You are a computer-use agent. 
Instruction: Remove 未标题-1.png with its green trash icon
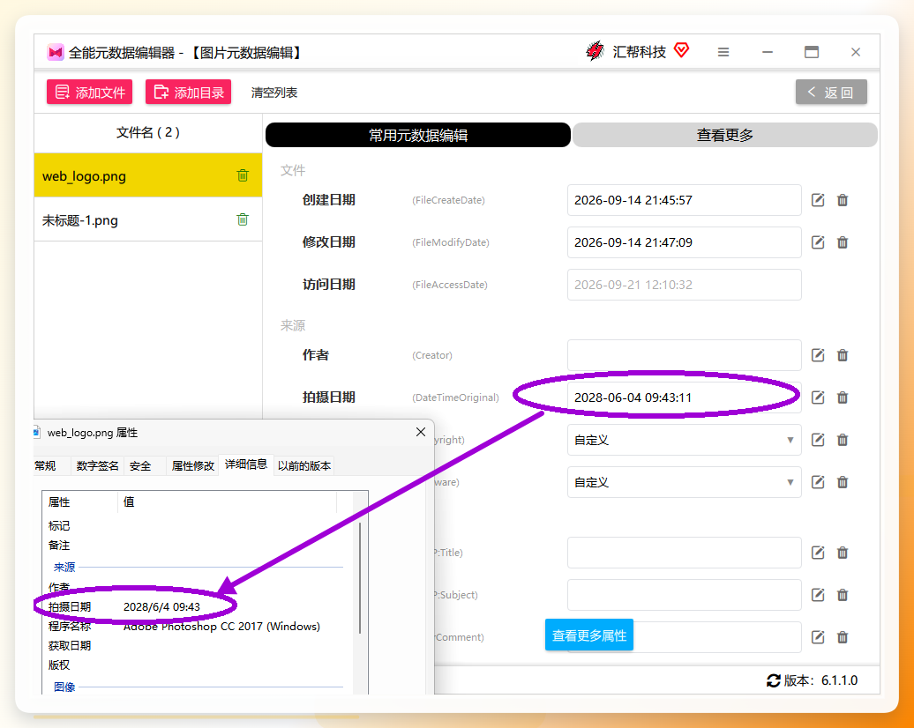pos(243,219)
